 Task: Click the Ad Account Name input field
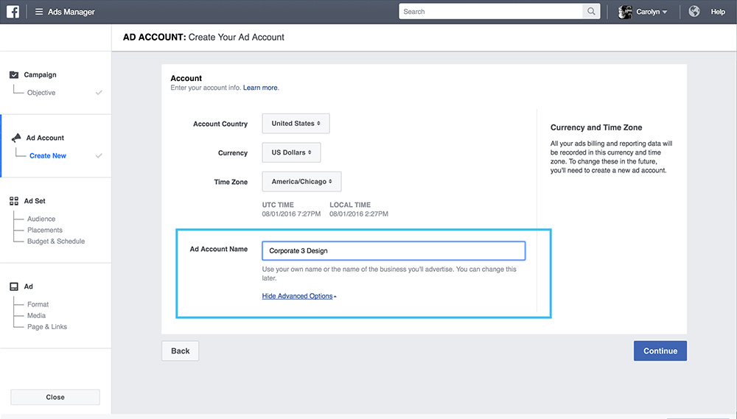point(394,251)
